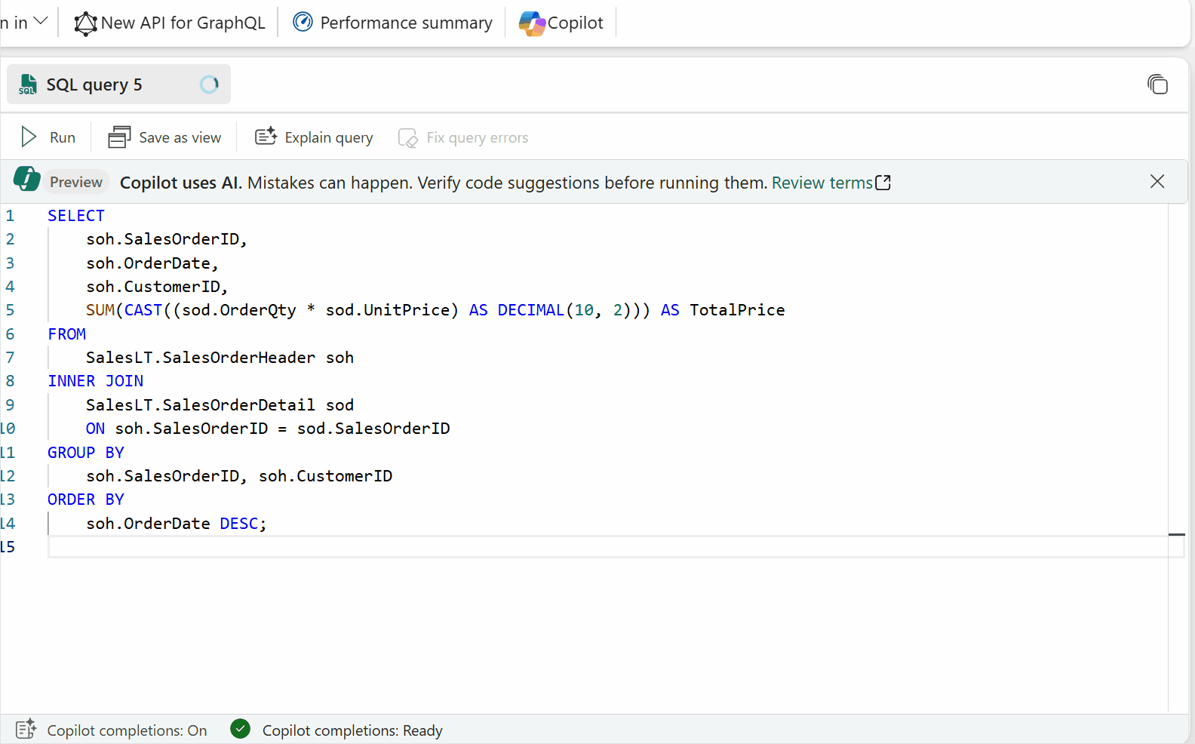
Task: Click SalesLT.SalesOrderDetail on line 9
Action: (201, 405)
